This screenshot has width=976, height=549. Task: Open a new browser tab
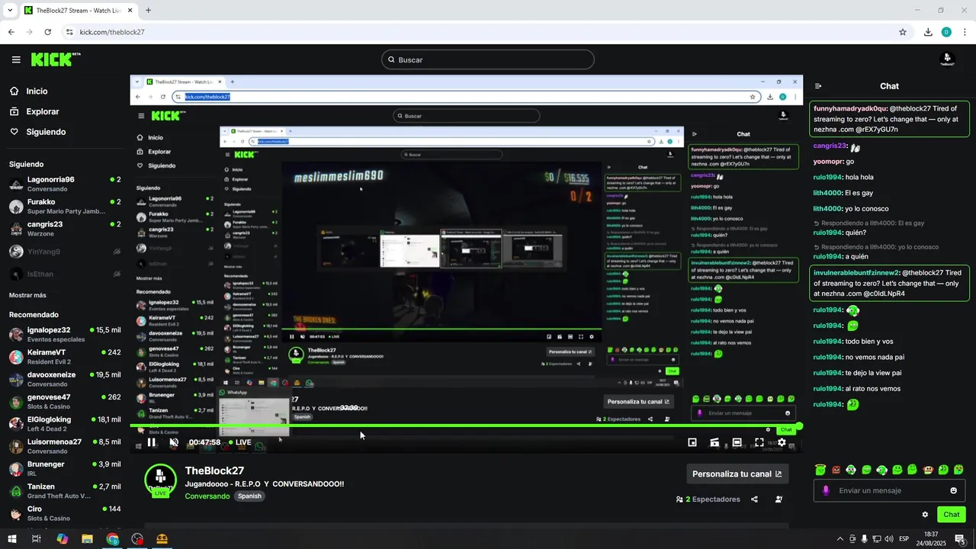click(x=148, y=11)
